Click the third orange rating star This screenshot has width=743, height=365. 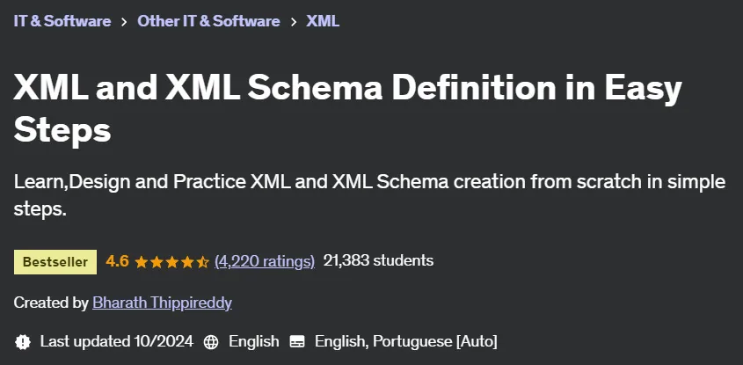tap(172, 262)
